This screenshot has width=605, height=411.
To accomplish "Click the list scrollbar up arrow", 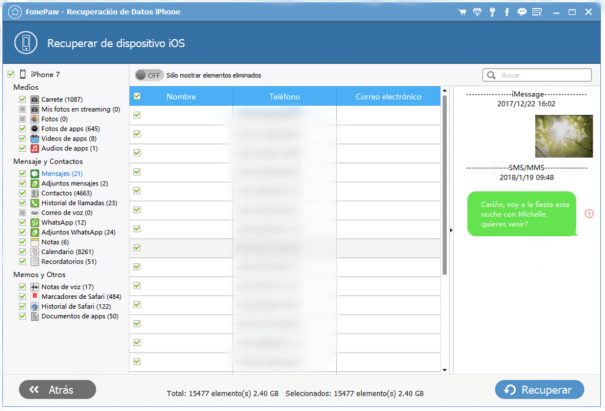I will (x=444, y=90).
